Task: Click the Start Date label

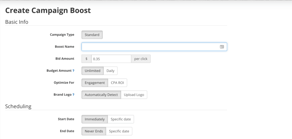Action: (x=66, y=119)
